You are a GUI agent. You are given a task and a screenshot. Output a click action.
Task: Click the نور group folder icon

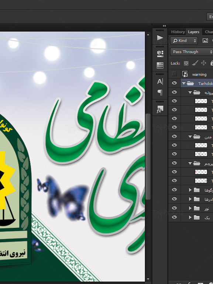point(197,208)
